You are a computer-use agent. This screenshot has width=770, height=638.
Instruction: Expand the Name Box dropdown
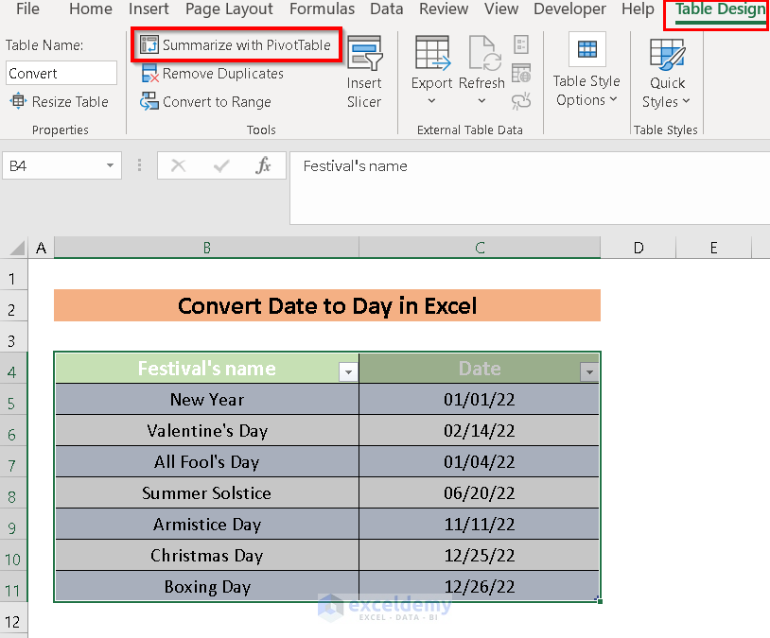click(111, 166)
